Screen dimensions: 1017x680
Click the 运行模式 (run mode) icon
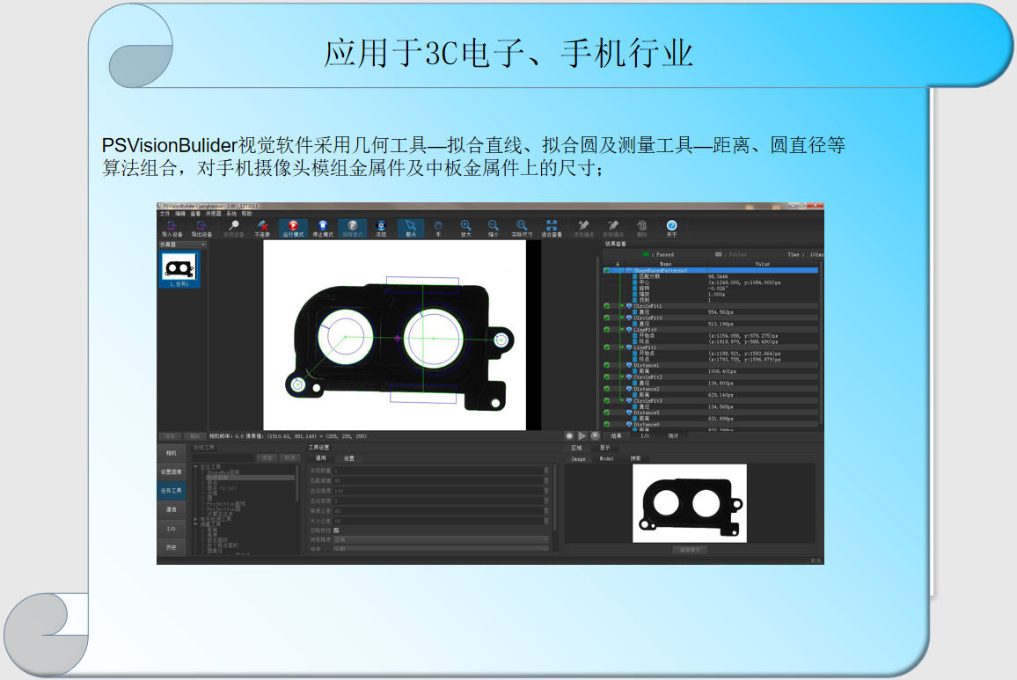293,229
